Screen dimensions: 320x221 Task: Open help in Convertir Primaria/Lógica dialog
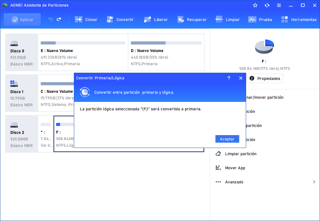229,78
